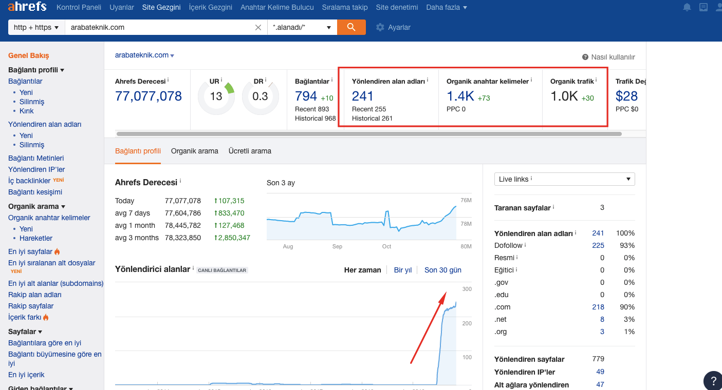
Task: Click the fire icon next to İçerik farkı
Action: coord(46,317)
